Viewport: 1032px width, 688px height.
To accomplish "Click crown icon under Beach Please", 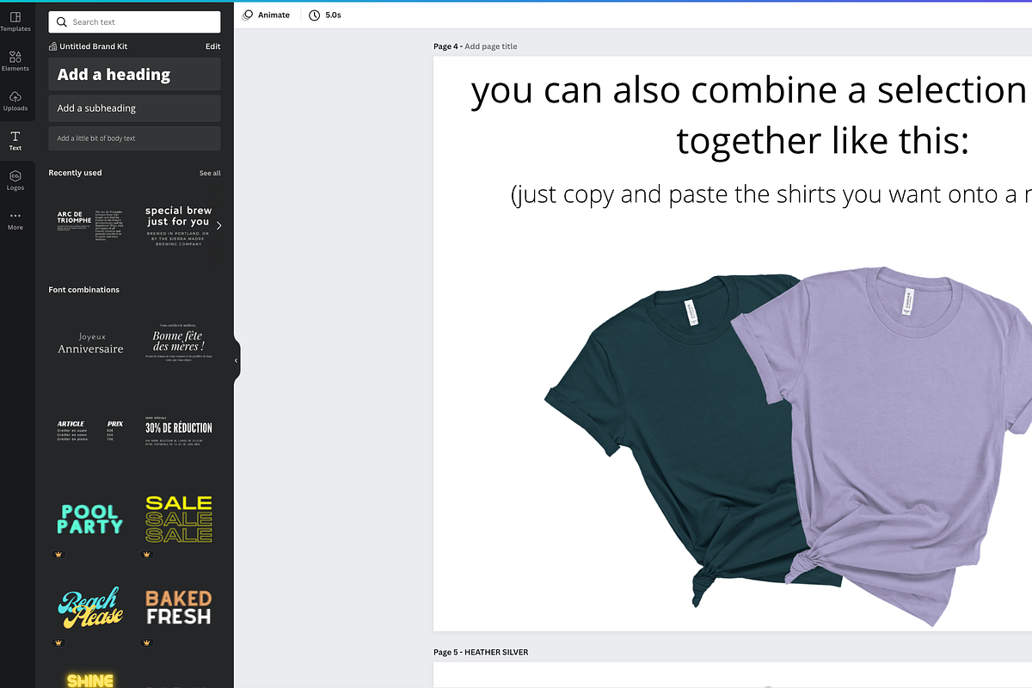I will tap(58, 642).
